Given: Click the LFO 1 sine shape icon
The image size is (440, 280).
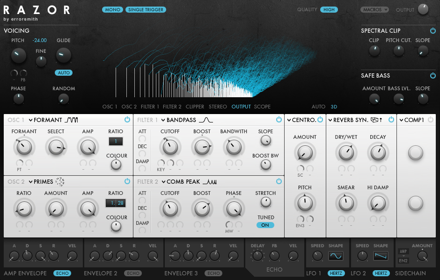Looking at the screenshot, I should 336,256.
